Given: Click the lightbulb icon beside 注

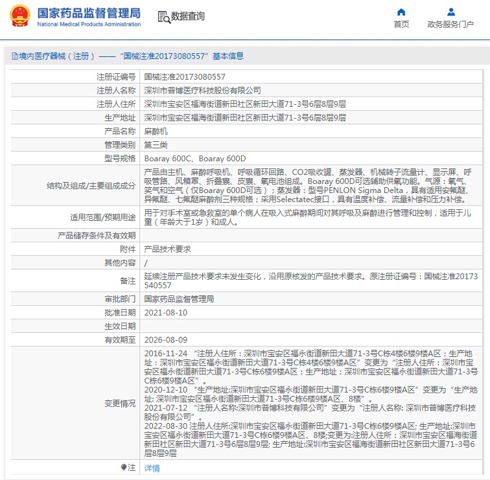Looking at the screenshot, I should (124, 467).
